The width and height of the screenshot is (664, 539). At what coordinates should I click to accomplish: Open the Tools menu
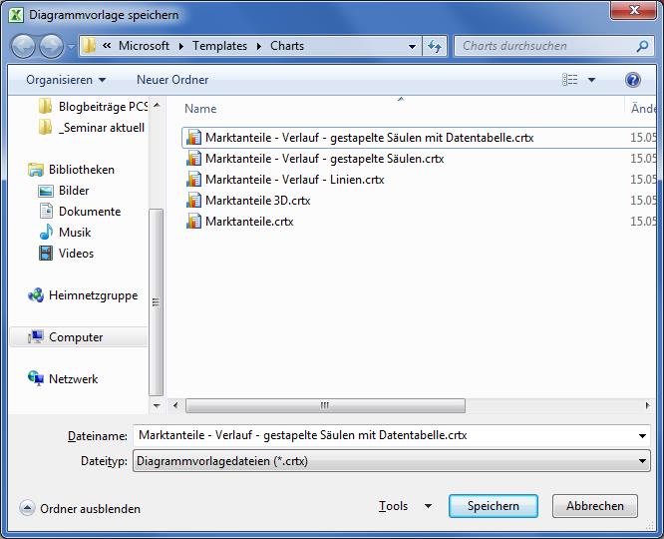(405, 506)
